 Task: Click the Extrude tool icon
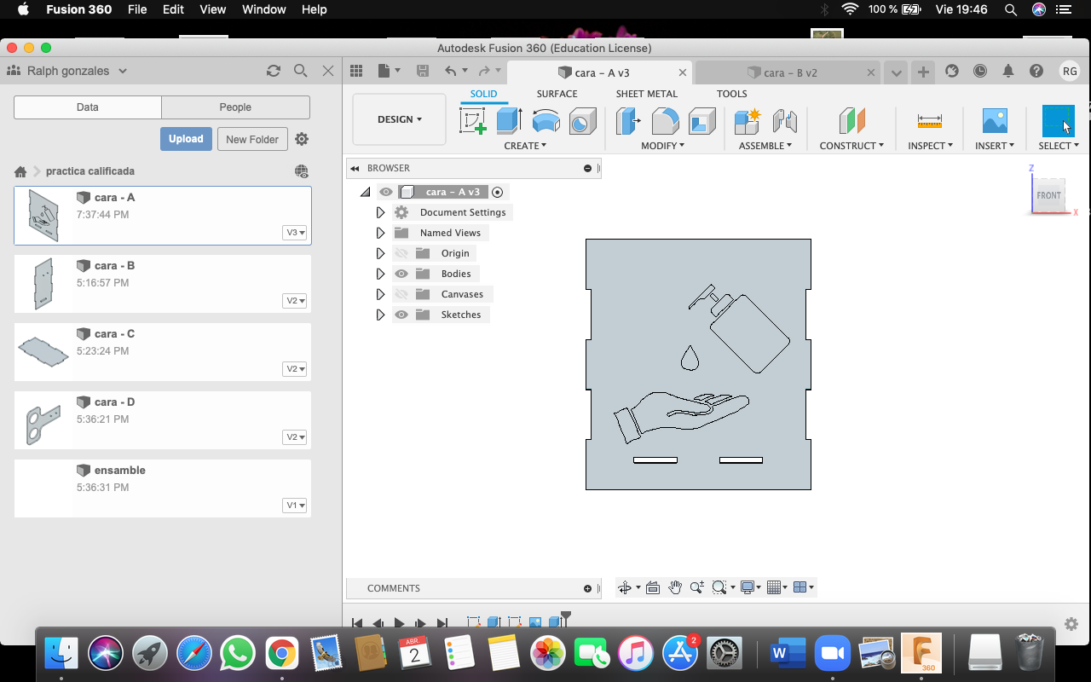pyautogui.click(x=509, y=121)
